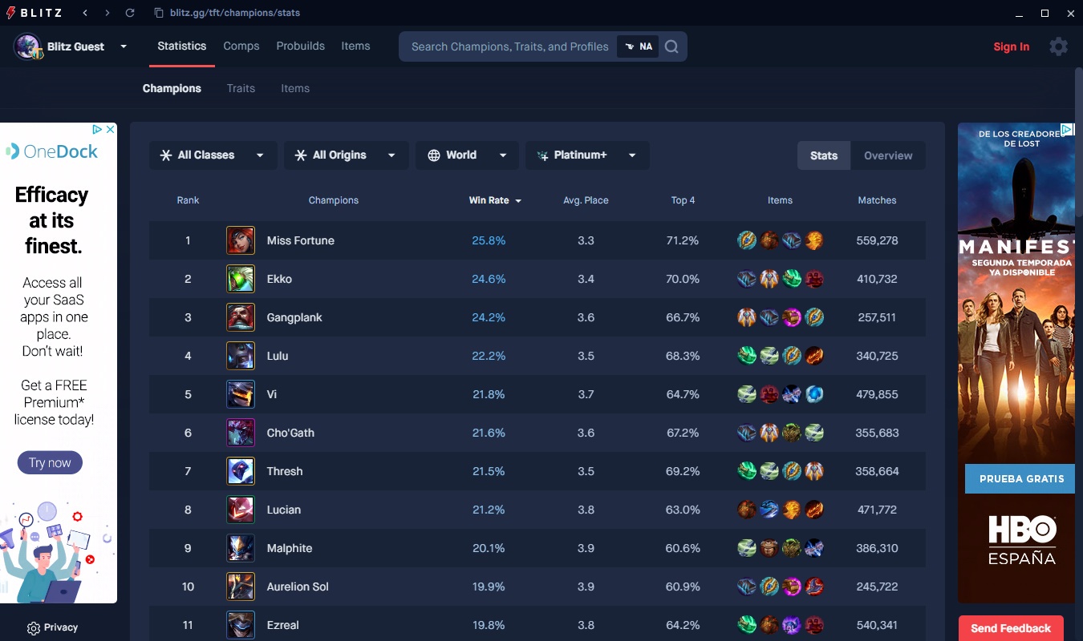The width and height of the screenshot is (1083, 641).
Task: Open the All Origins dropdown
Action: coord(346,155)
